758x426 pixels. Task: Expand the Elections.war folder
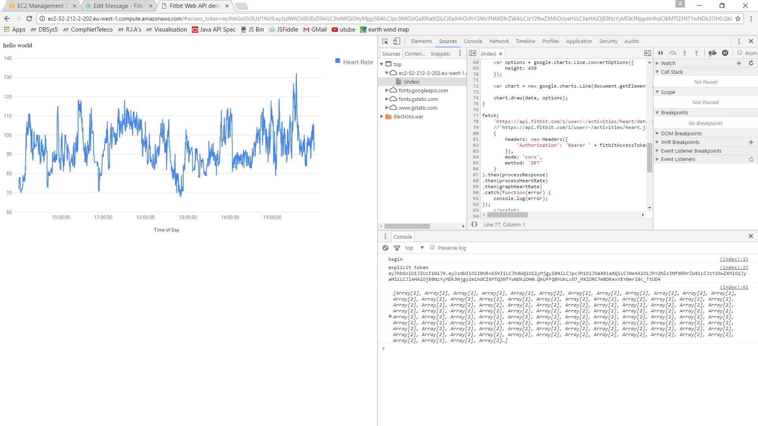382,116
